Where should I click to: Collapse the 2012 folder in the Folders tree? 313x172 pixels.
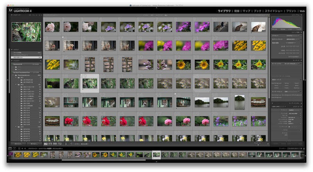(x=16, y=85)
